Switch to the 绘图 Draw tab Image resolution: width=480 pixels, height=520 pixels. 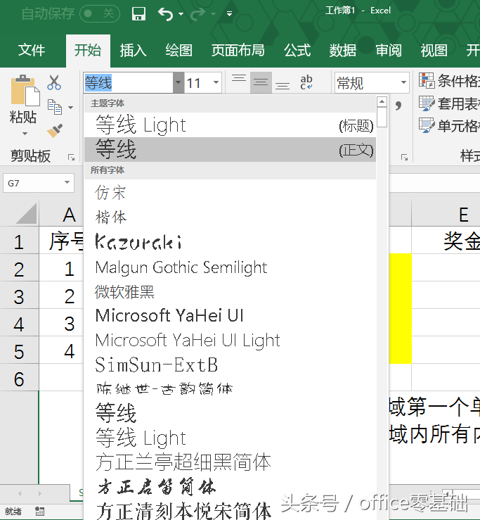pyautogui.click(x=179, y=51)
